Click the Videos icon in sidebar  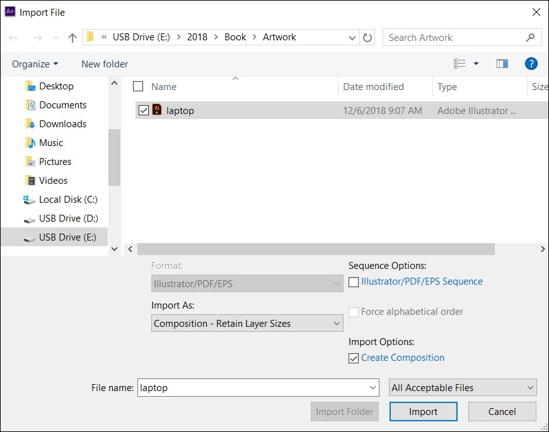30,181
